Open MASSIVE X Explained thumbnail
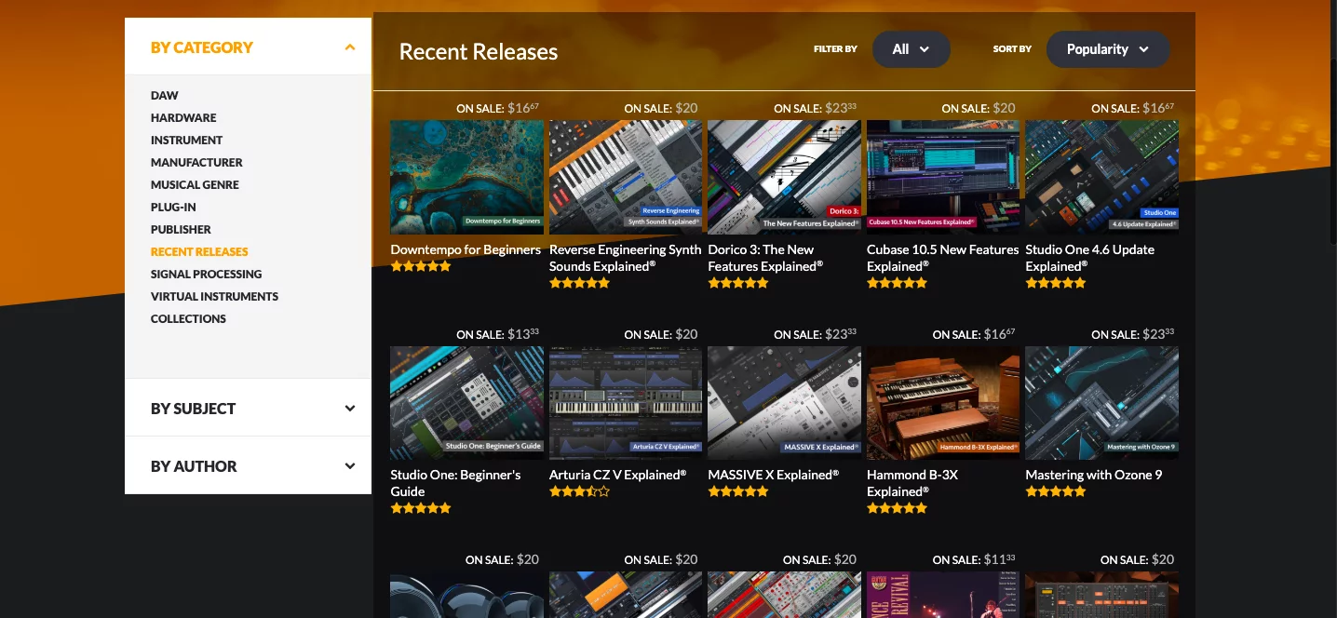The height and width of the screenshot is (618, 1337). (x=784, y=403)
